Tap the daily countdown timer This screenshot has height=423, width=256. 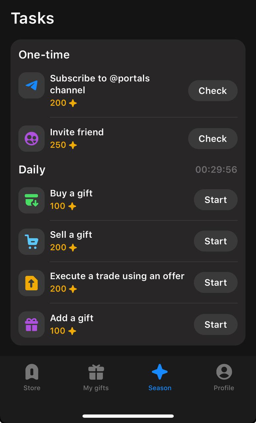[x=216, y=170]
